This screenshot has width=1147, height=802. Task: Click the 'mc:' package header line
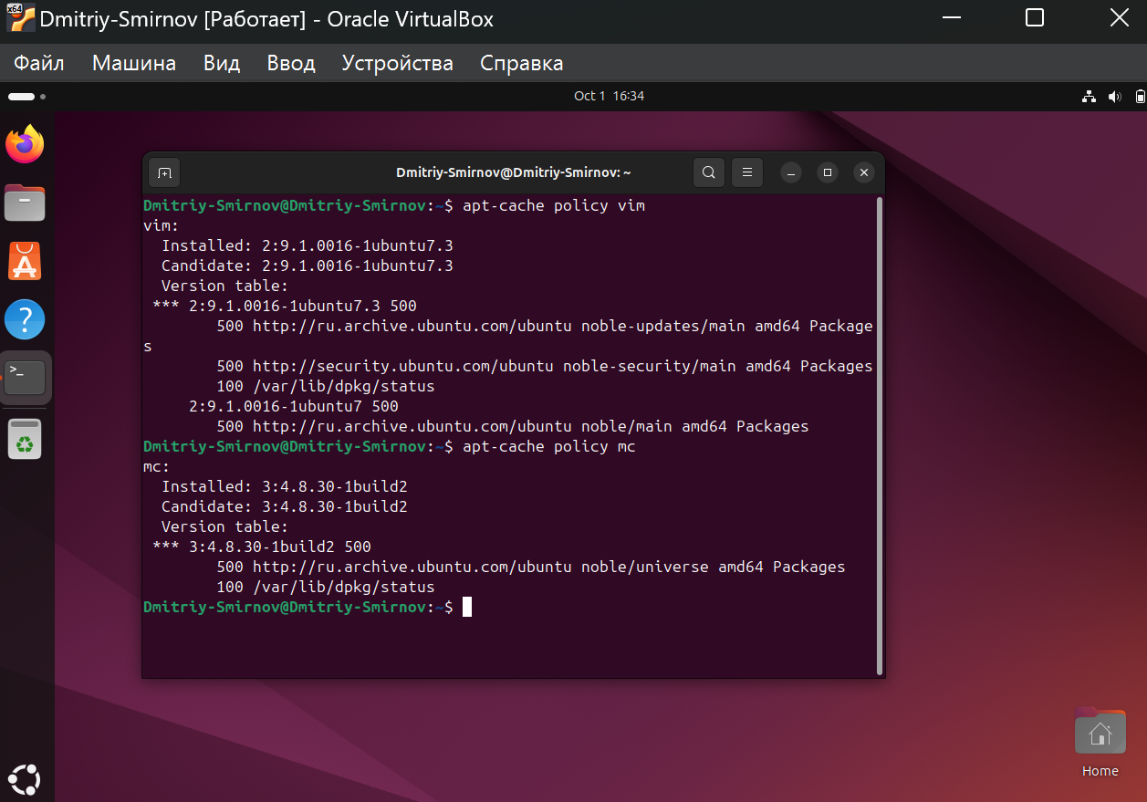[x=157, y=466]
